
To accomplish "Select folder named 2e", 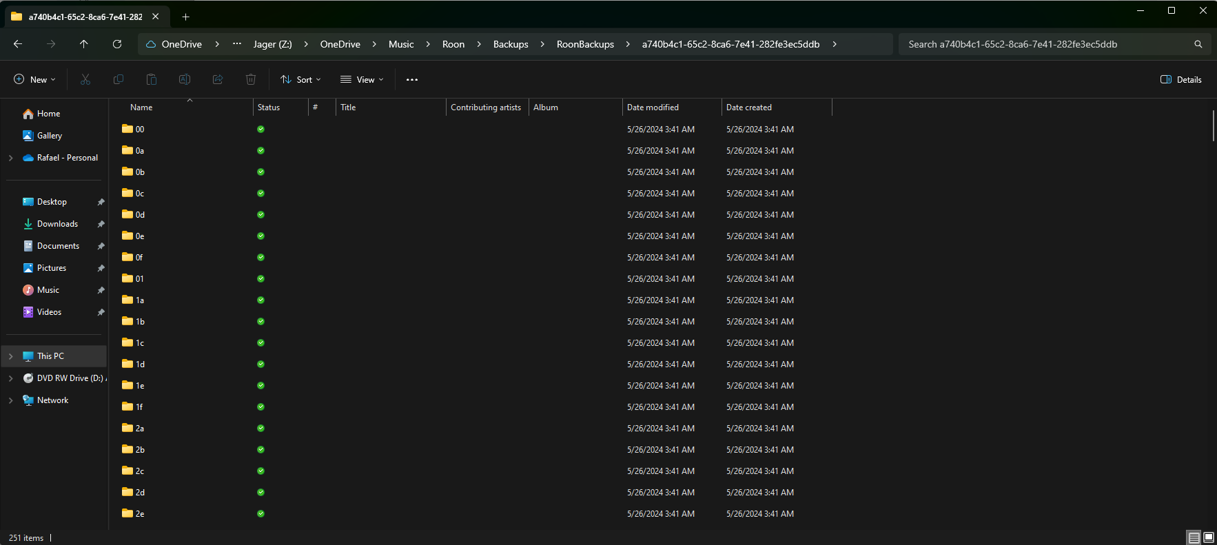I will (x=140, y=514).
